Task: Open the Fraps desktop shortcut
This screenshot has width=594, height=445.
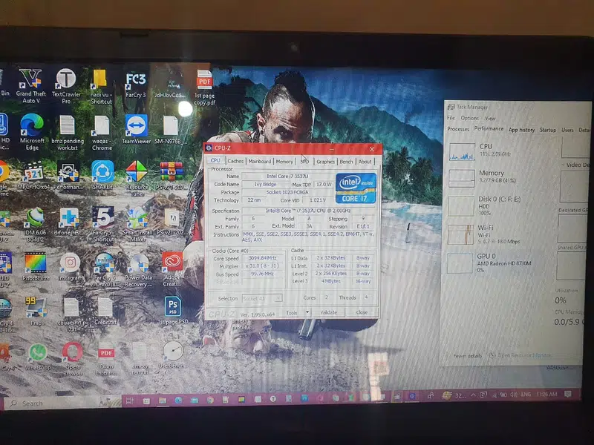Action: 36,307
